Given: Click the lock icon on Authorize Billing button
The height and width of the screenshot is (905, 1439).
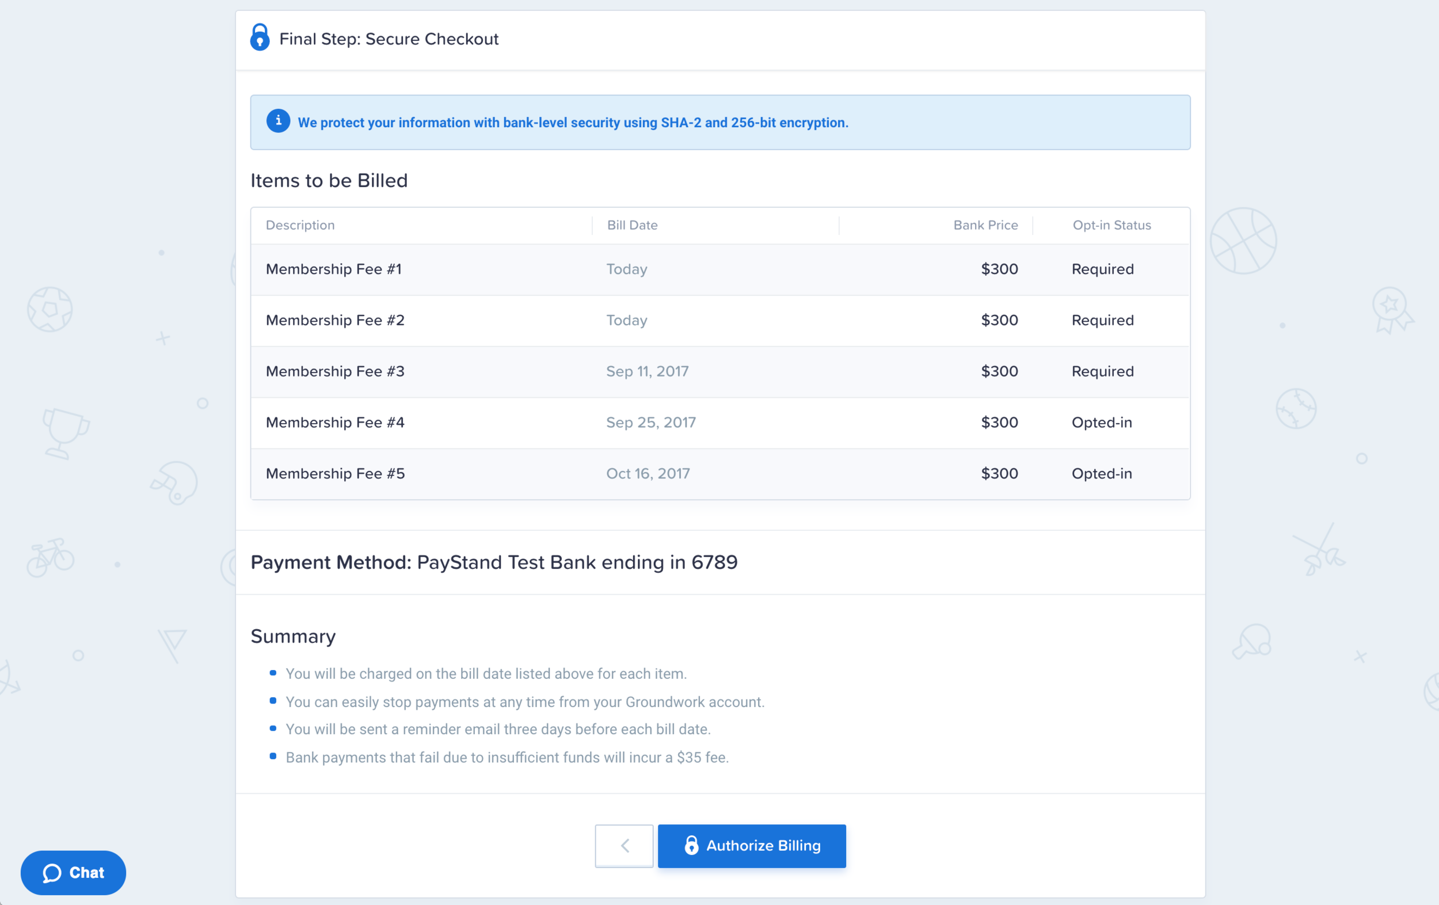Looking at the screenshot, I should pyautogui.click(x=691, y=845).
